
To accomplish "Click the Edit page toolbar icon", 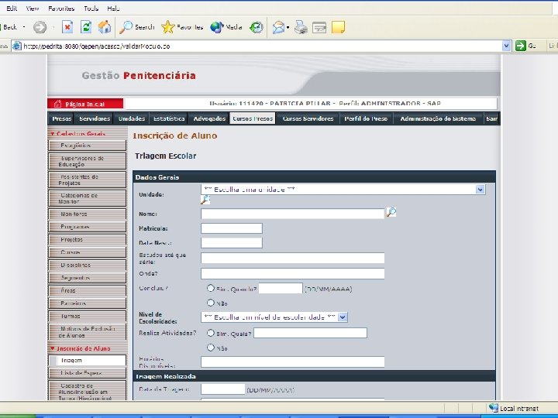I will click(319, 27).
